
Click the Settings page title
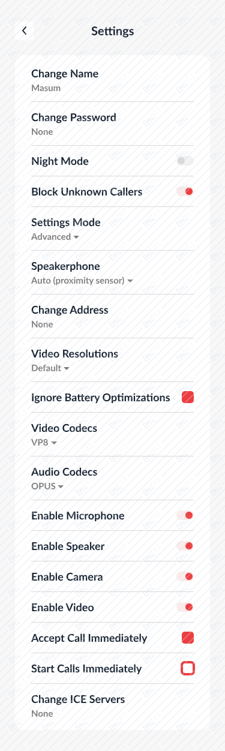point(113,31)
